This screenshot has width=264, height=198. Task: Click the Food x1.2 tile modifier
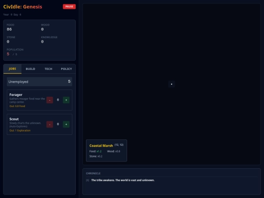[x=95, y=152]
